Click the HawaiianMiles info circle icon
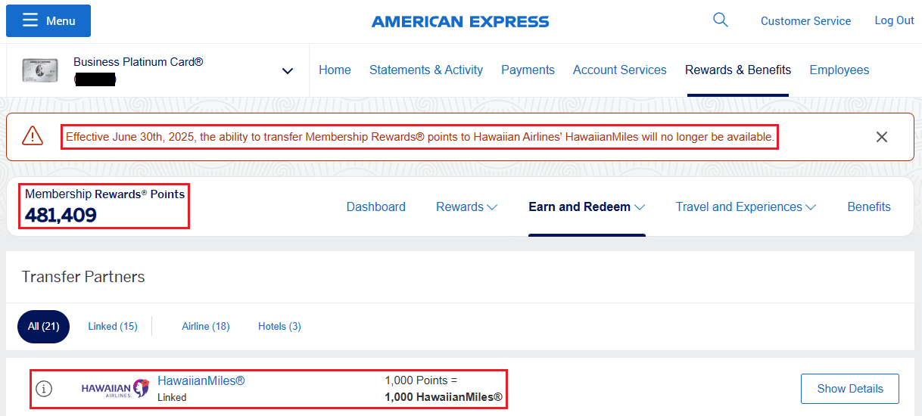922x416 pixels. click(x=45, y=389)
